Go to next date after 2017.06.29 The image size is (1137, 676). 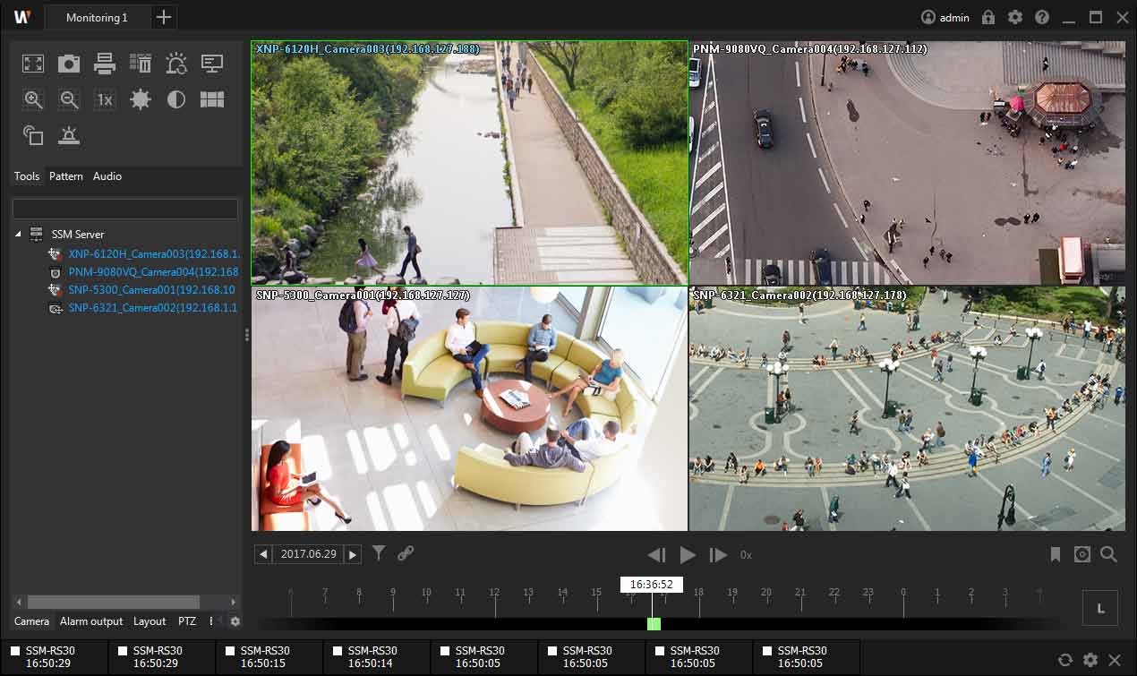click(353, 555)
